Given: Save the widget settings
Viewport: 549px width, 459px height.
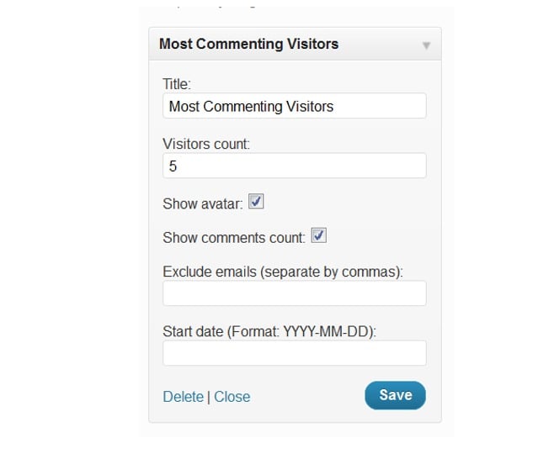Looking at the screenshot, I should pyautogui.click(x=395, y=395).
